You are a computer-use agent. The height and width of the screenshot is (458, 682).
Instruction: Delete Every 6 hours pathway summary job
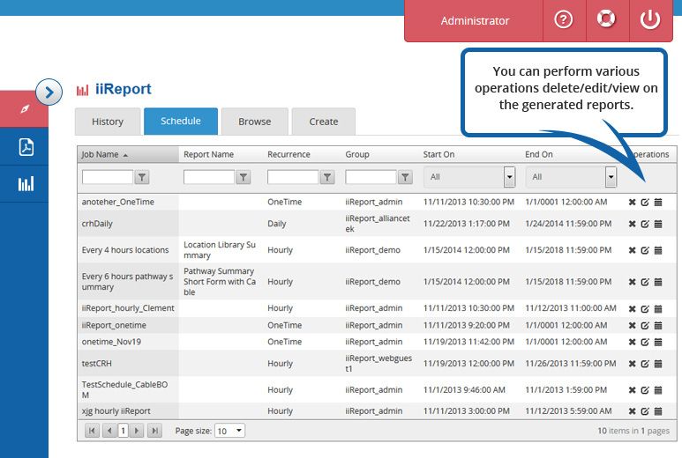point(632,282)
